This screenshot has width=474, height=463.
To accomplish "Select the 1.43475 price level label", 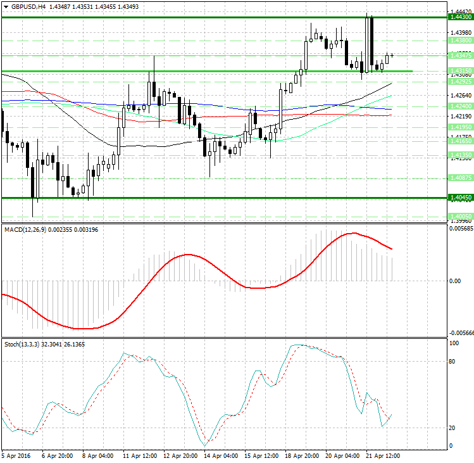I will 459,56.
